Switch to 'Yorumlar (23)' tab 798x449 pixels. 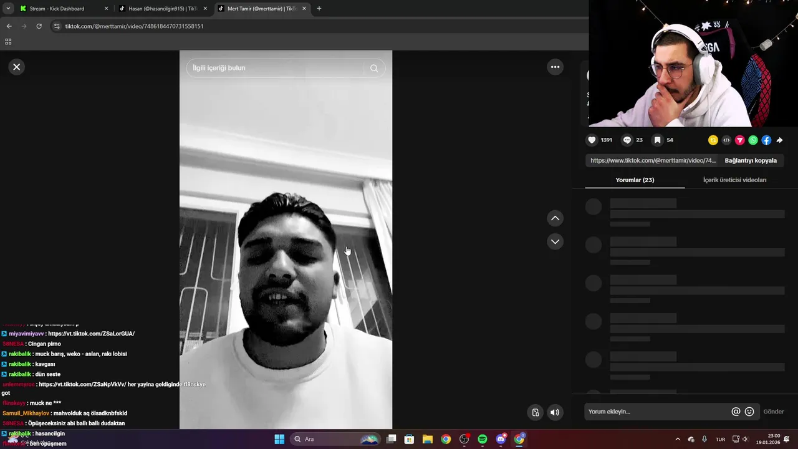click(x=635, y=180)
